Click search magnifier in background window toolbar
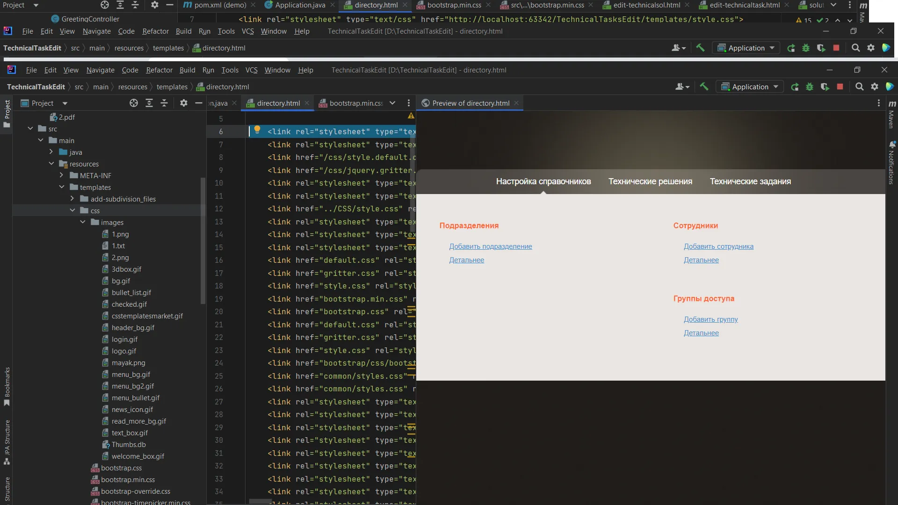898x505 pixels. point(855,48)
